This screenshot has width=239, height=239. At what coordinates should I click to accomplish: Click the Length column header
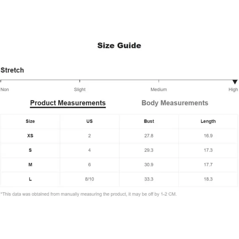[208, 121]
